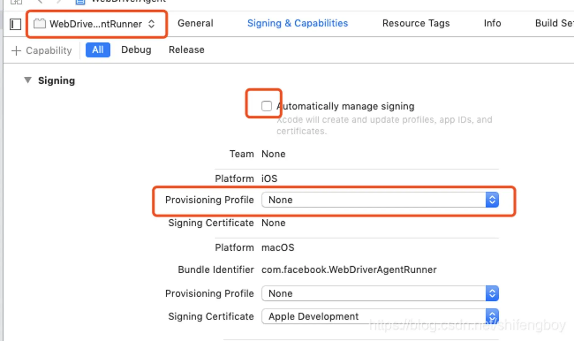Click the Bundle Identifier input field

[349, 270]
